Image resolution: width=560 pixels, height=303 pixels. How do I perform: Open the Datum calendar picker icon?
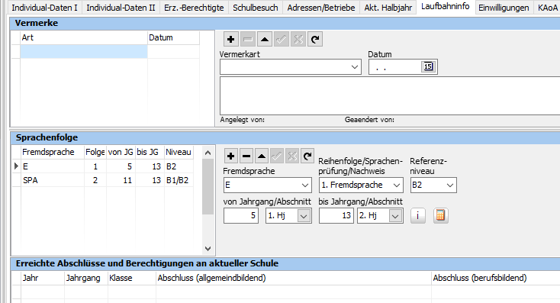pyautogui.click(x=428, y=67)
